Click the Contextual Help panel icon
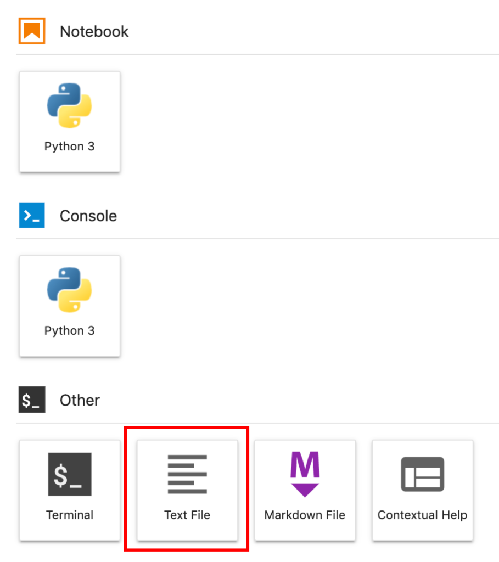Image resolution: width=499 pixels, height=562 pixels. [422, 474]
